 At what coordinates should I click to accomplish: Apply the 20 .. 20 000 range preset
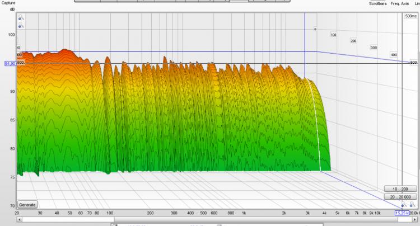[401, 197]
